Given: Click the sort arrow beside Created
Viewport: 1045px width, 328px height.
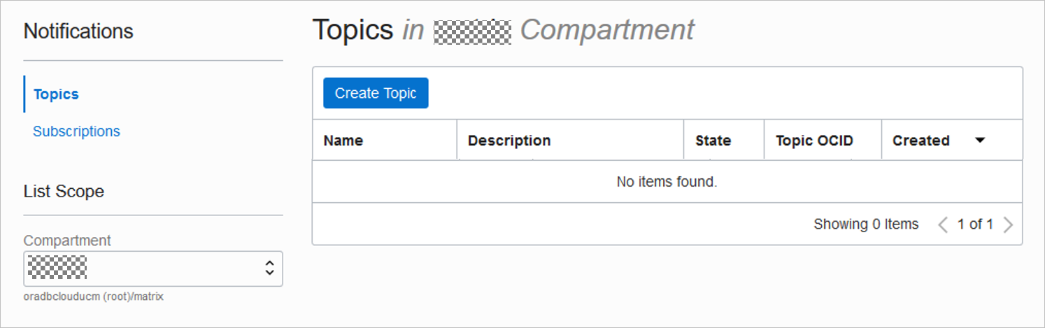Looking at the screenshot, I should click(980, 141).
